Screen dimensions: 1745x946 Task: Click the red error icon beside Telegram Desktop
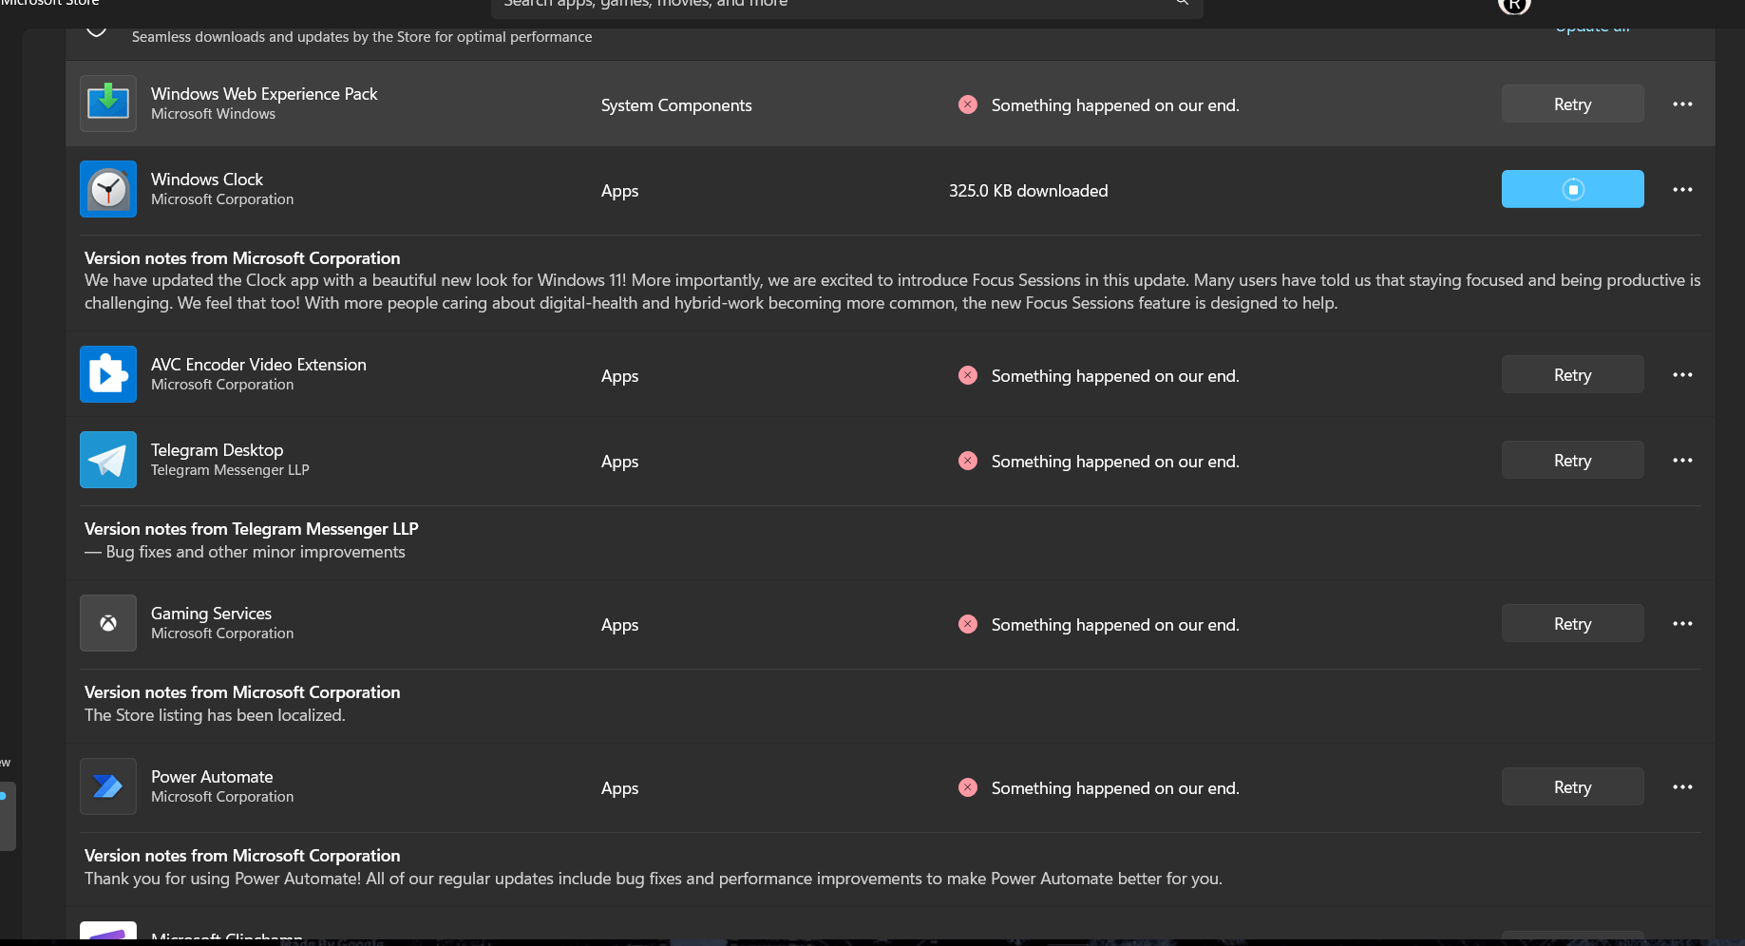point(968,461)
